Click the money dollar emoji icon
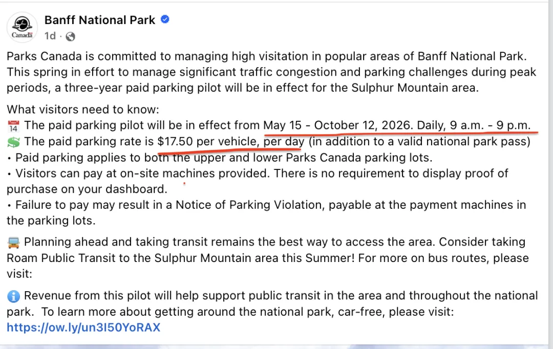 pos(13,142)
